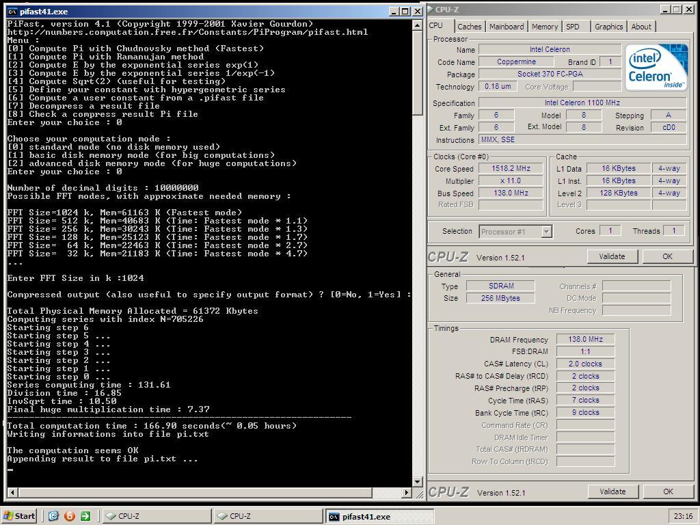Click the Enter FFT Size in k line
The image size is (700, 525).
click(75, 278)
